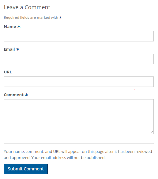
Task: Click inside the Comment text area
Action: point(79,117)
